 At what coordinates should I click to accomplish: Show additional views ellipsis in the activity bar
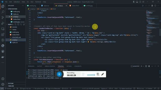[x=3, y=62]
